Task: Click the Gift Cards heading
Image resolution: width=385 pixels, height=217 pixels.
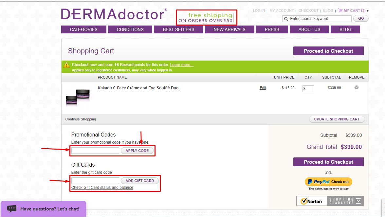Action: [x=83, y=165]
